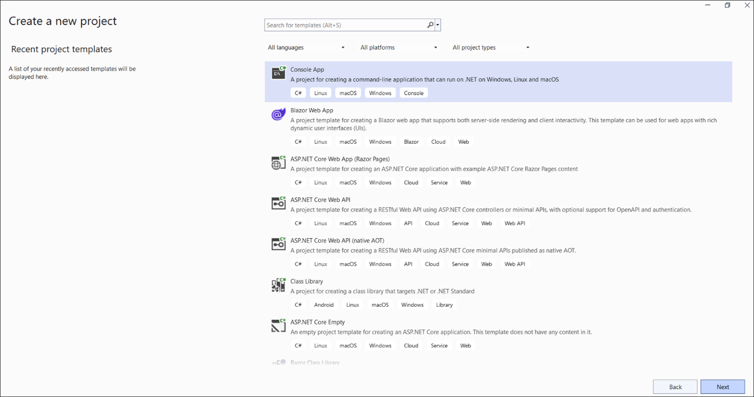754x397 pixels.
Task: Click the ASP.NET Core Web API icon
Action: point(278,204)
